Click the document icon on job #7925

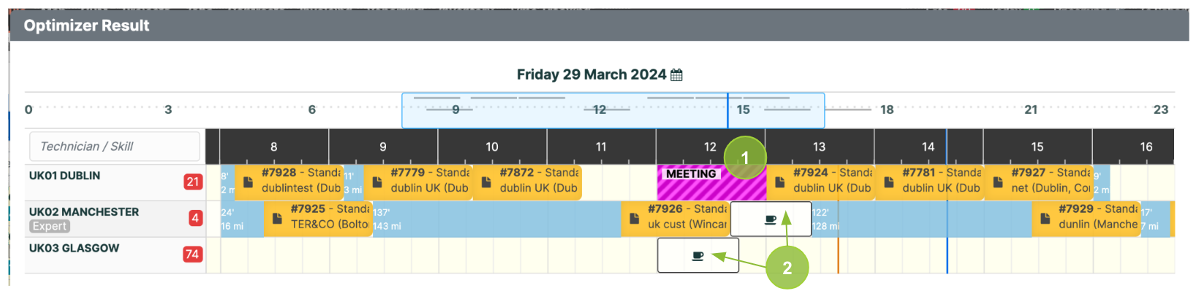coord(277,218)
